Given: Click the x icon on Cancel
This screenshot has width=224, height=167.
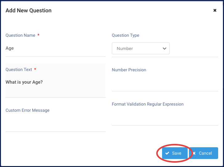Looking at the screenshot, I should click(x=194, y=153).
